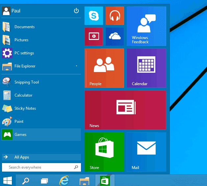Launch the Snipping Tool

[41, 82]
